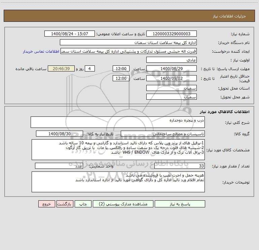The image size is (259, 250).
Task: Click the price validity date 1400/09/02
Action: click(172, 78)
